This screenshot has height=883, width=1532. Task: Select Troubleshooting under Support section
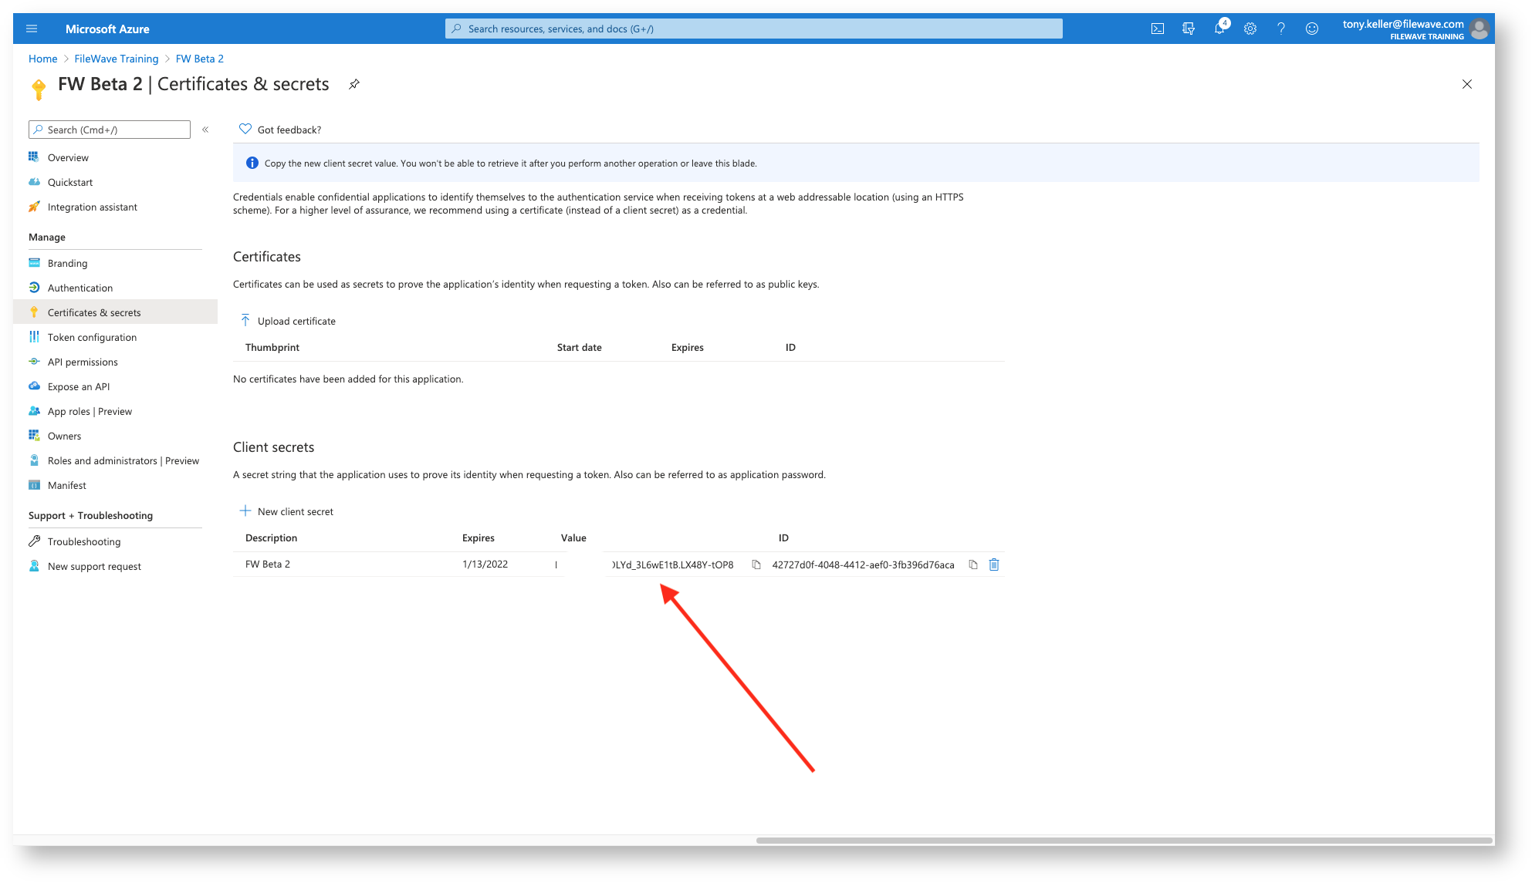coord(84,541)
